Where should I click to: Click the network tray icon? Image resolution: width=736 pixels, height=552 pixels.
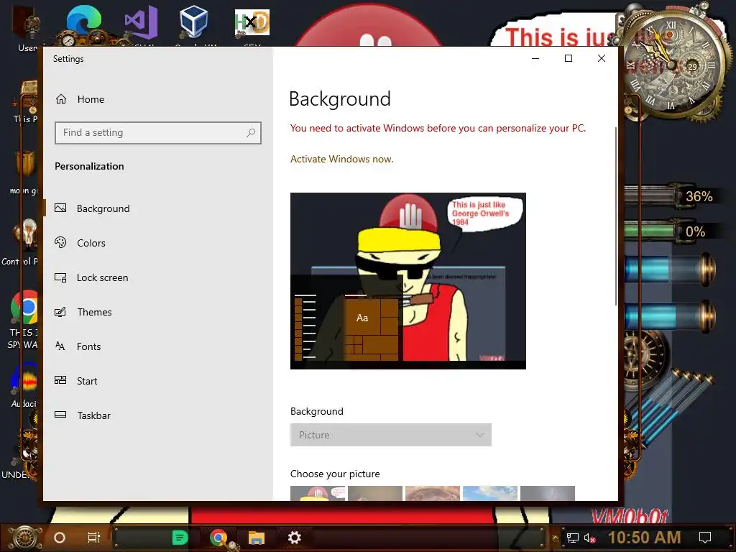click(572, 538)
